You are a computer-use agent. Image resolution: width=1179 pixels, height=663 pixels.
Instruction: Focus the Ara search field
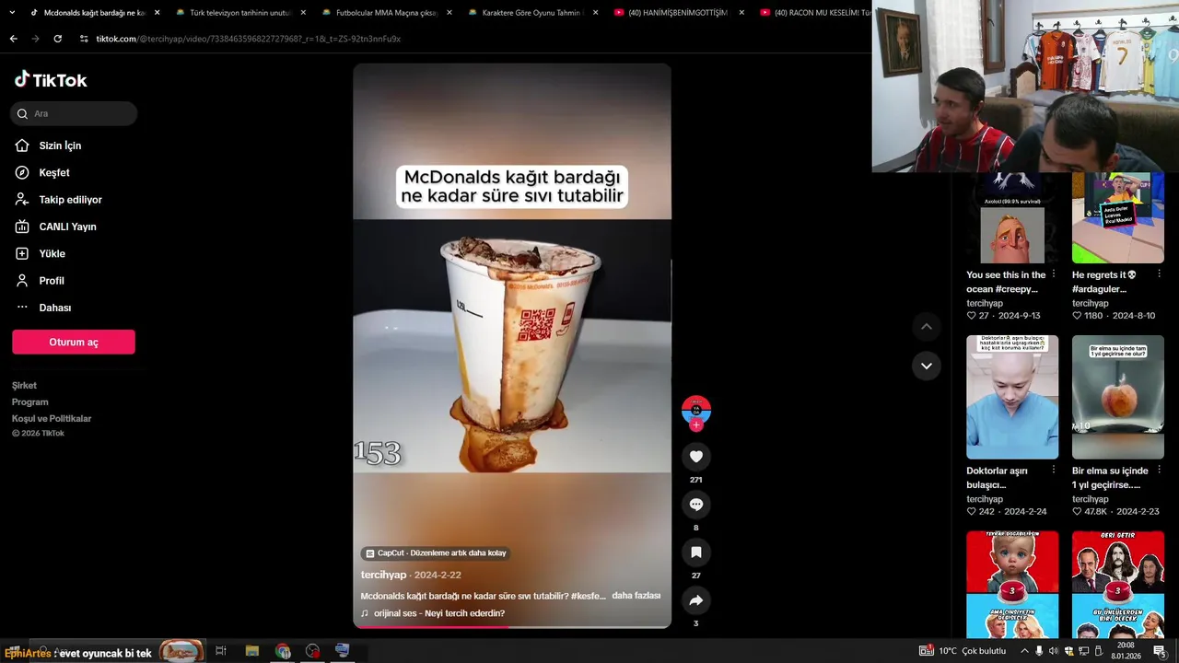pyautogui.click(x=74, y=113)
